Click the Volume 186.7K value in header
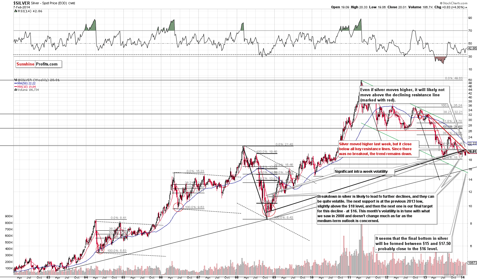Screen dimensions: 477x280 [420, 7]
